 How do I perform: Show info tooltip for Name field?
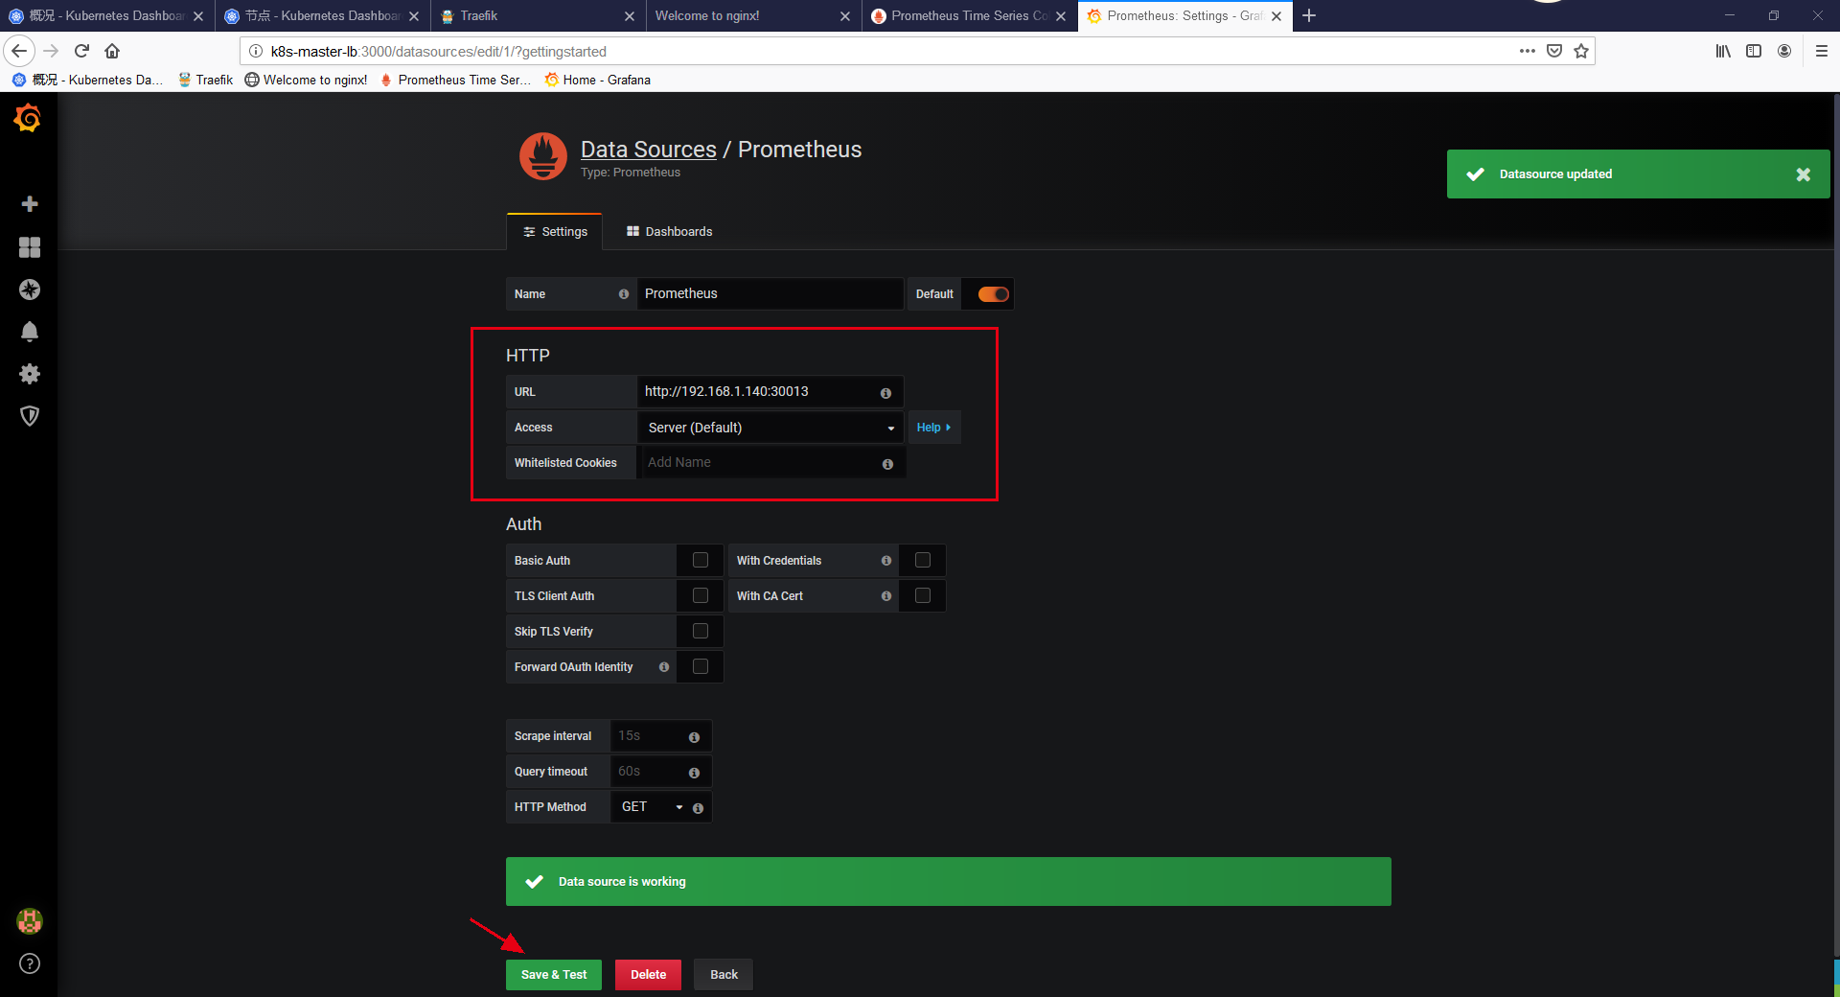(x=624, y=294)
